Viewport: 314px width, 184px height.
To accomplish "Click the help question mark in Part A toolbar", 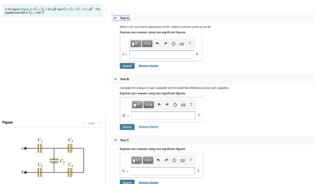I will 190,43.
